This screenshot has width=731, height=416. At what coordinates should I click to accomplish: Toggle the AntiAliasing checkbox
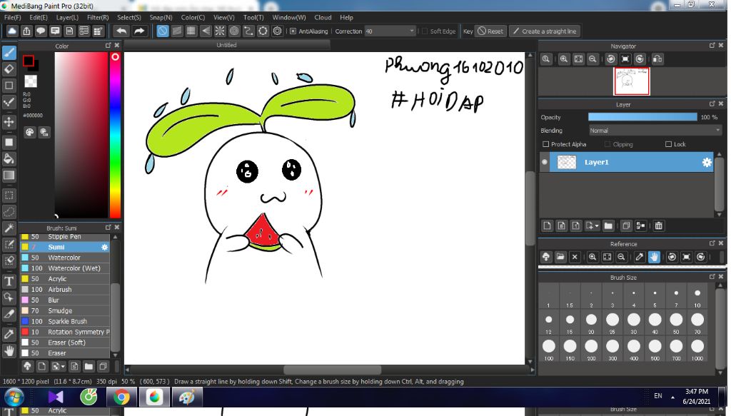click(293, 31)
